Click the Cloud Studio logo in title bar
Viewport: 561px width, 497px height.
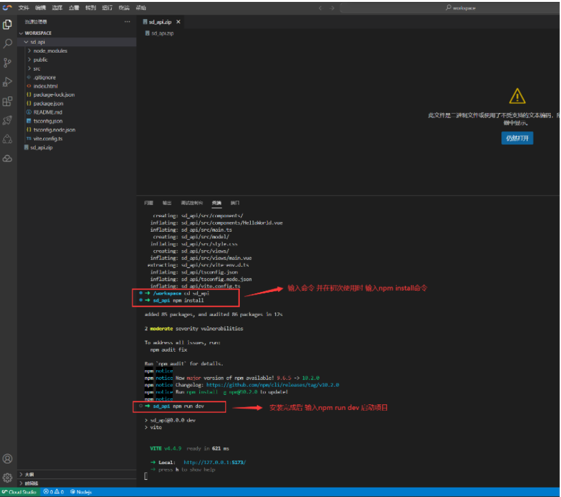click(x=7, y=8)
